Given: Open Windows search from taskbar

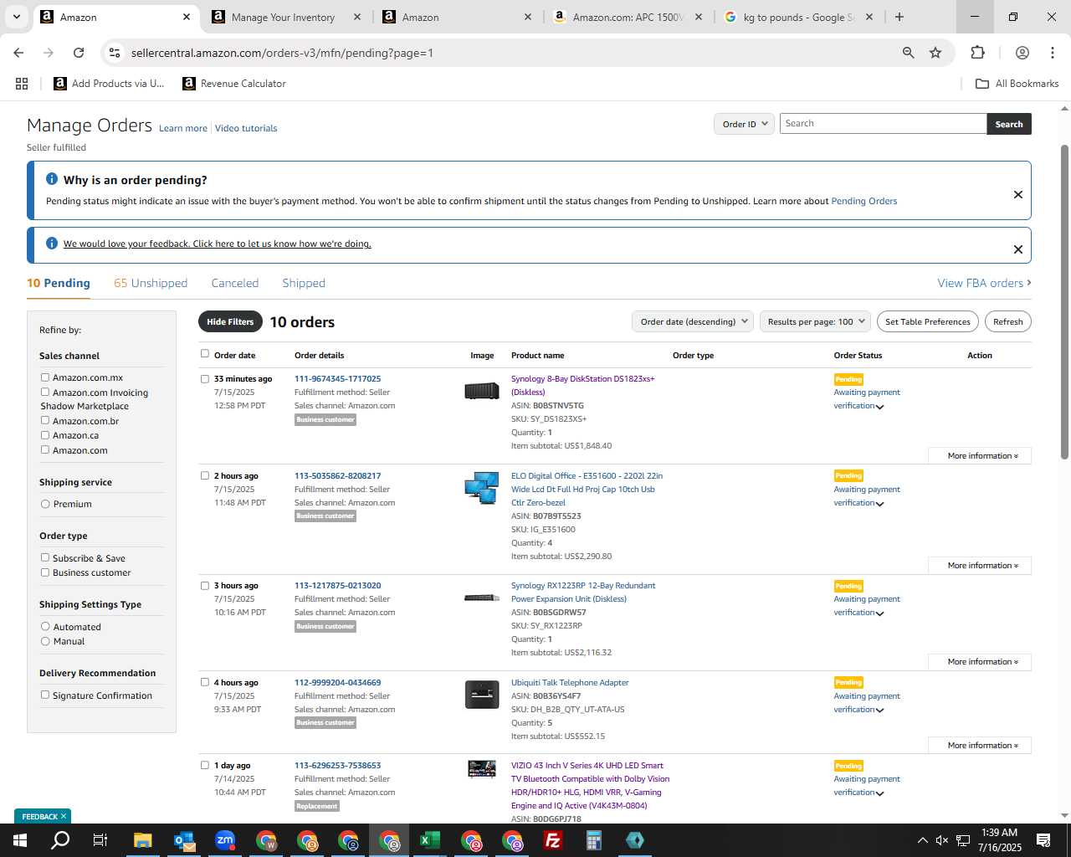Looking at the screenshot, I should pyautogui.click(x=60, y=840).
